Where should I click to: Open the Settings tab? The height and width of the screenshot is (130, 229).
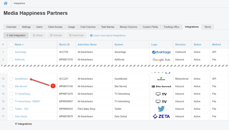(26, 27)
